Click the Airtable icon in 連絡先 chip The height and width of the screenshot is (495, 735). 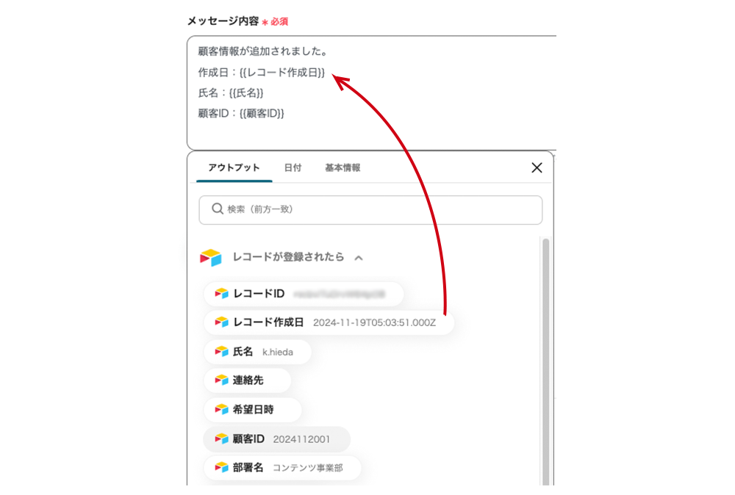point(221,380)
